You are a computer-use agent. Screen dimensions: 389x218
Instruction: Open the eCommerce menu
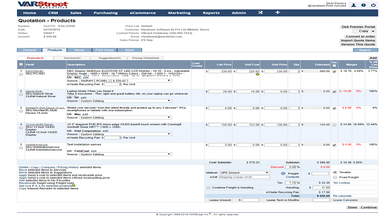143,13
